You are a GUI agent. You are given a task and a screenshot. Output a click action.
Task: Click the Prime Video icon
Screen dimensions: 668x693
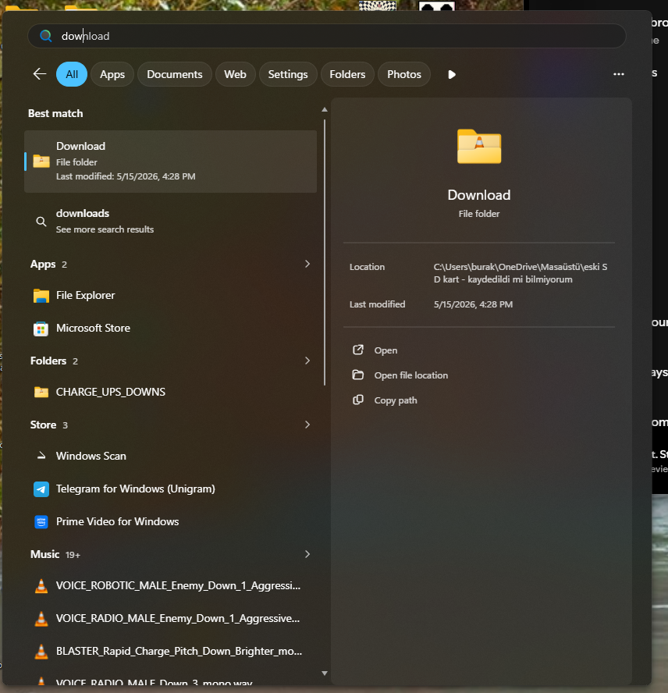pyautogui.click(x=41, y=521)
